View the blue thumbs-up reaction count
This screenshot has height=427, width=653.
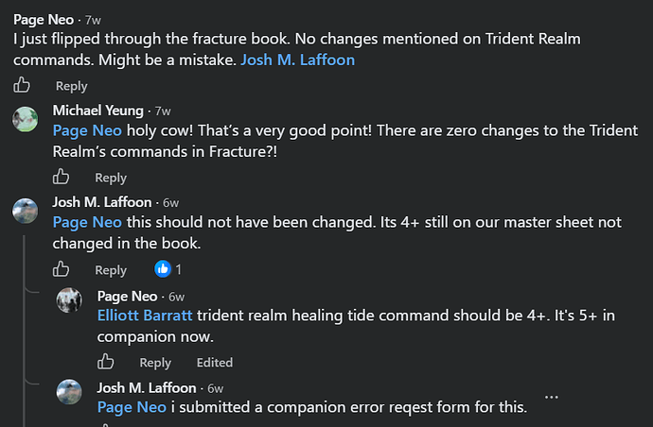168,269
